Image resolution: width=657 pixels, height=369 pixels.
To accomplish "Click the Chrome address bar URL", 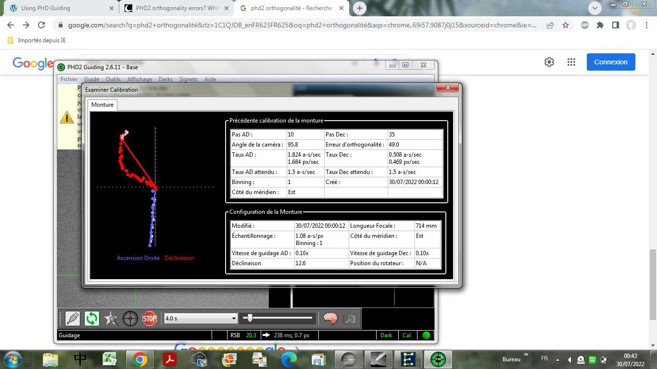I will coord(303,25).
